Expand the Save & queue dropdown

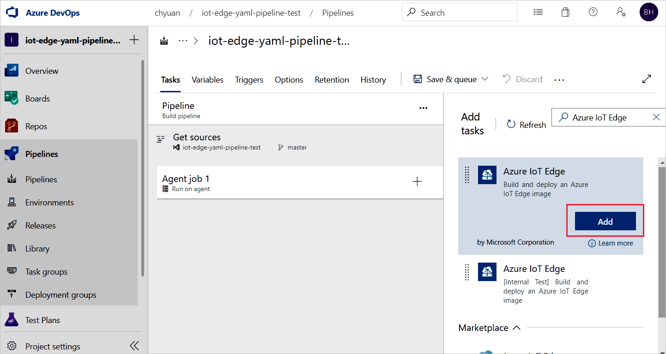(484, 79)
